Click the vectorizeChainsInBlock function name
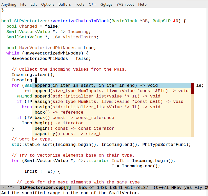The width and height of the screenshot is (208, 196). click(81, 21)
